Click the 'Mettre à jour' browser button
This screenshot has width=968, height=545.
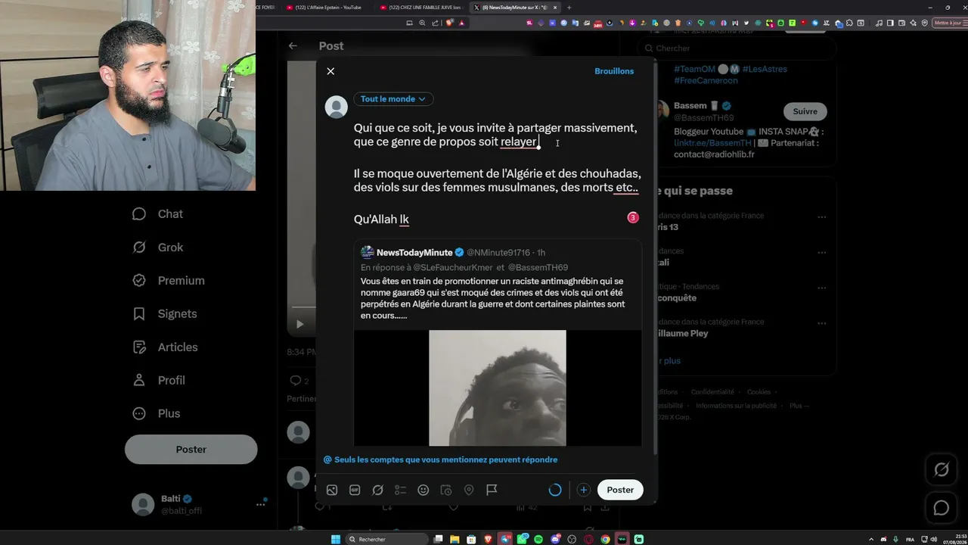tap(948, 23)
